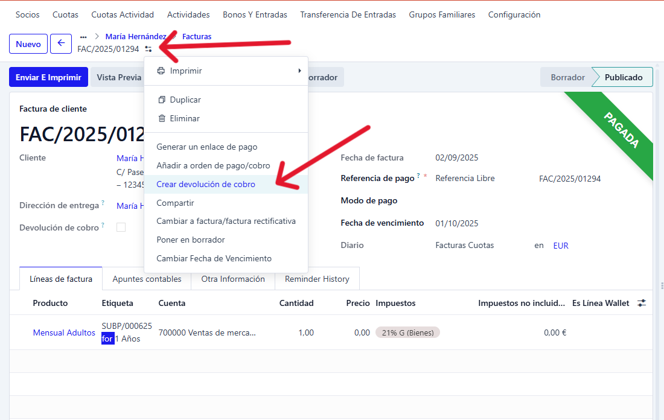Click the Eliminar trash icon
This screenshot has height=420, width=664.
(x=161, y=118)
